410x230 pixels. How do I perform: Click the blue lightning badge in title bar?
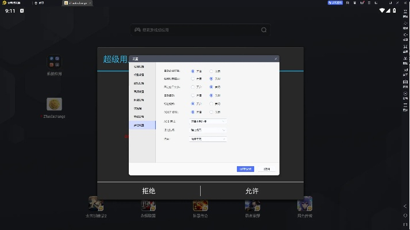tap(335, 3)
